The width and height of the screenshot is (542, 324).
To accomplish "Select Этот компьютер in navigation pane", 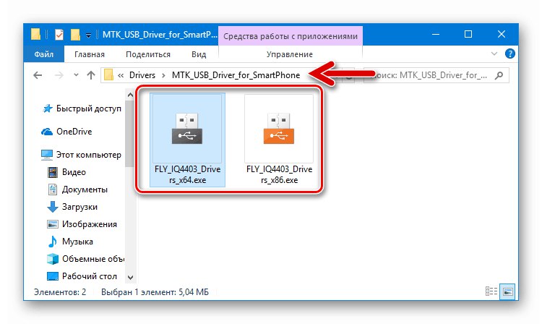I will click(81, 155).
